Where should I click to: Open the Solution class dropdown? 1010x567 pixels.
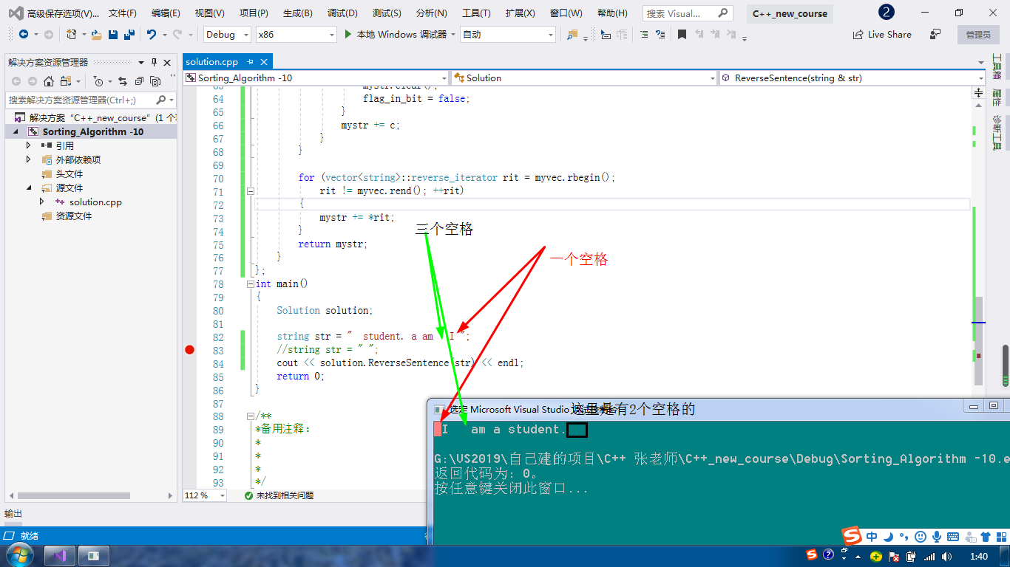coord(584,78)
